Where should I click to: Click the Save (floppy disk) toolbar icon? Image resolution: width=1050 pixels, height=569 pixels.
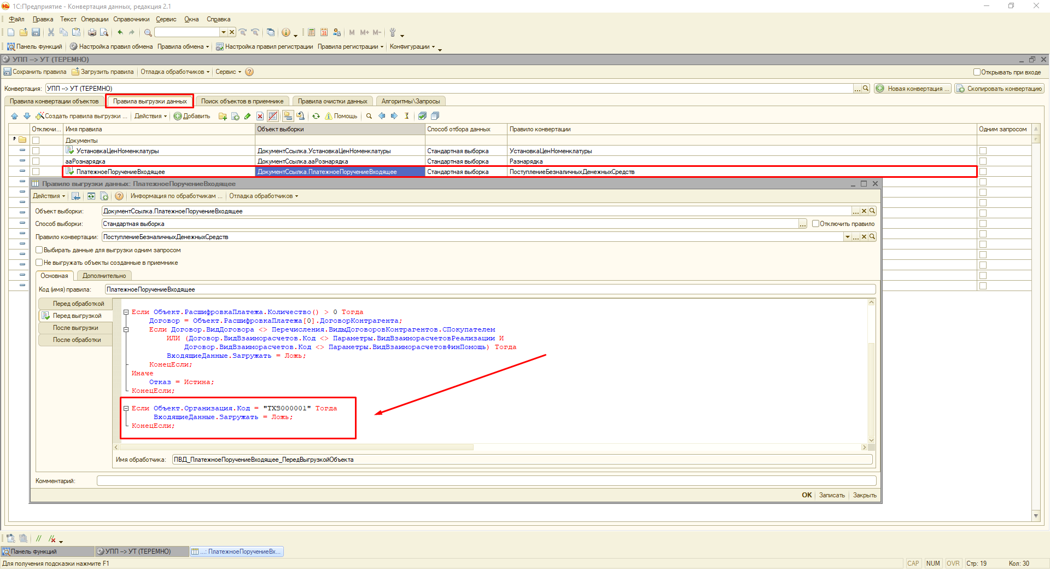[36, 32]
